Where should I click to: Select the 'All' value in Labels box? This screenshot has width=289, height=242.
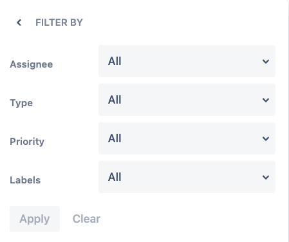pyautogui.click(x=115, y=177)
